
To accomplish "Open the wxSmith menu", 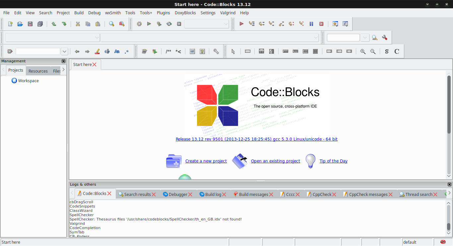I will coord(113,13).
